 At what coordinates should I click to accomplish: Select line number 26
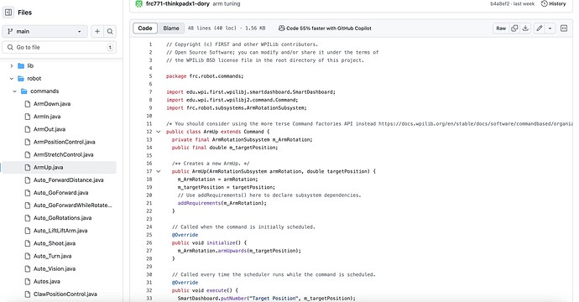[x=149, y=243]
